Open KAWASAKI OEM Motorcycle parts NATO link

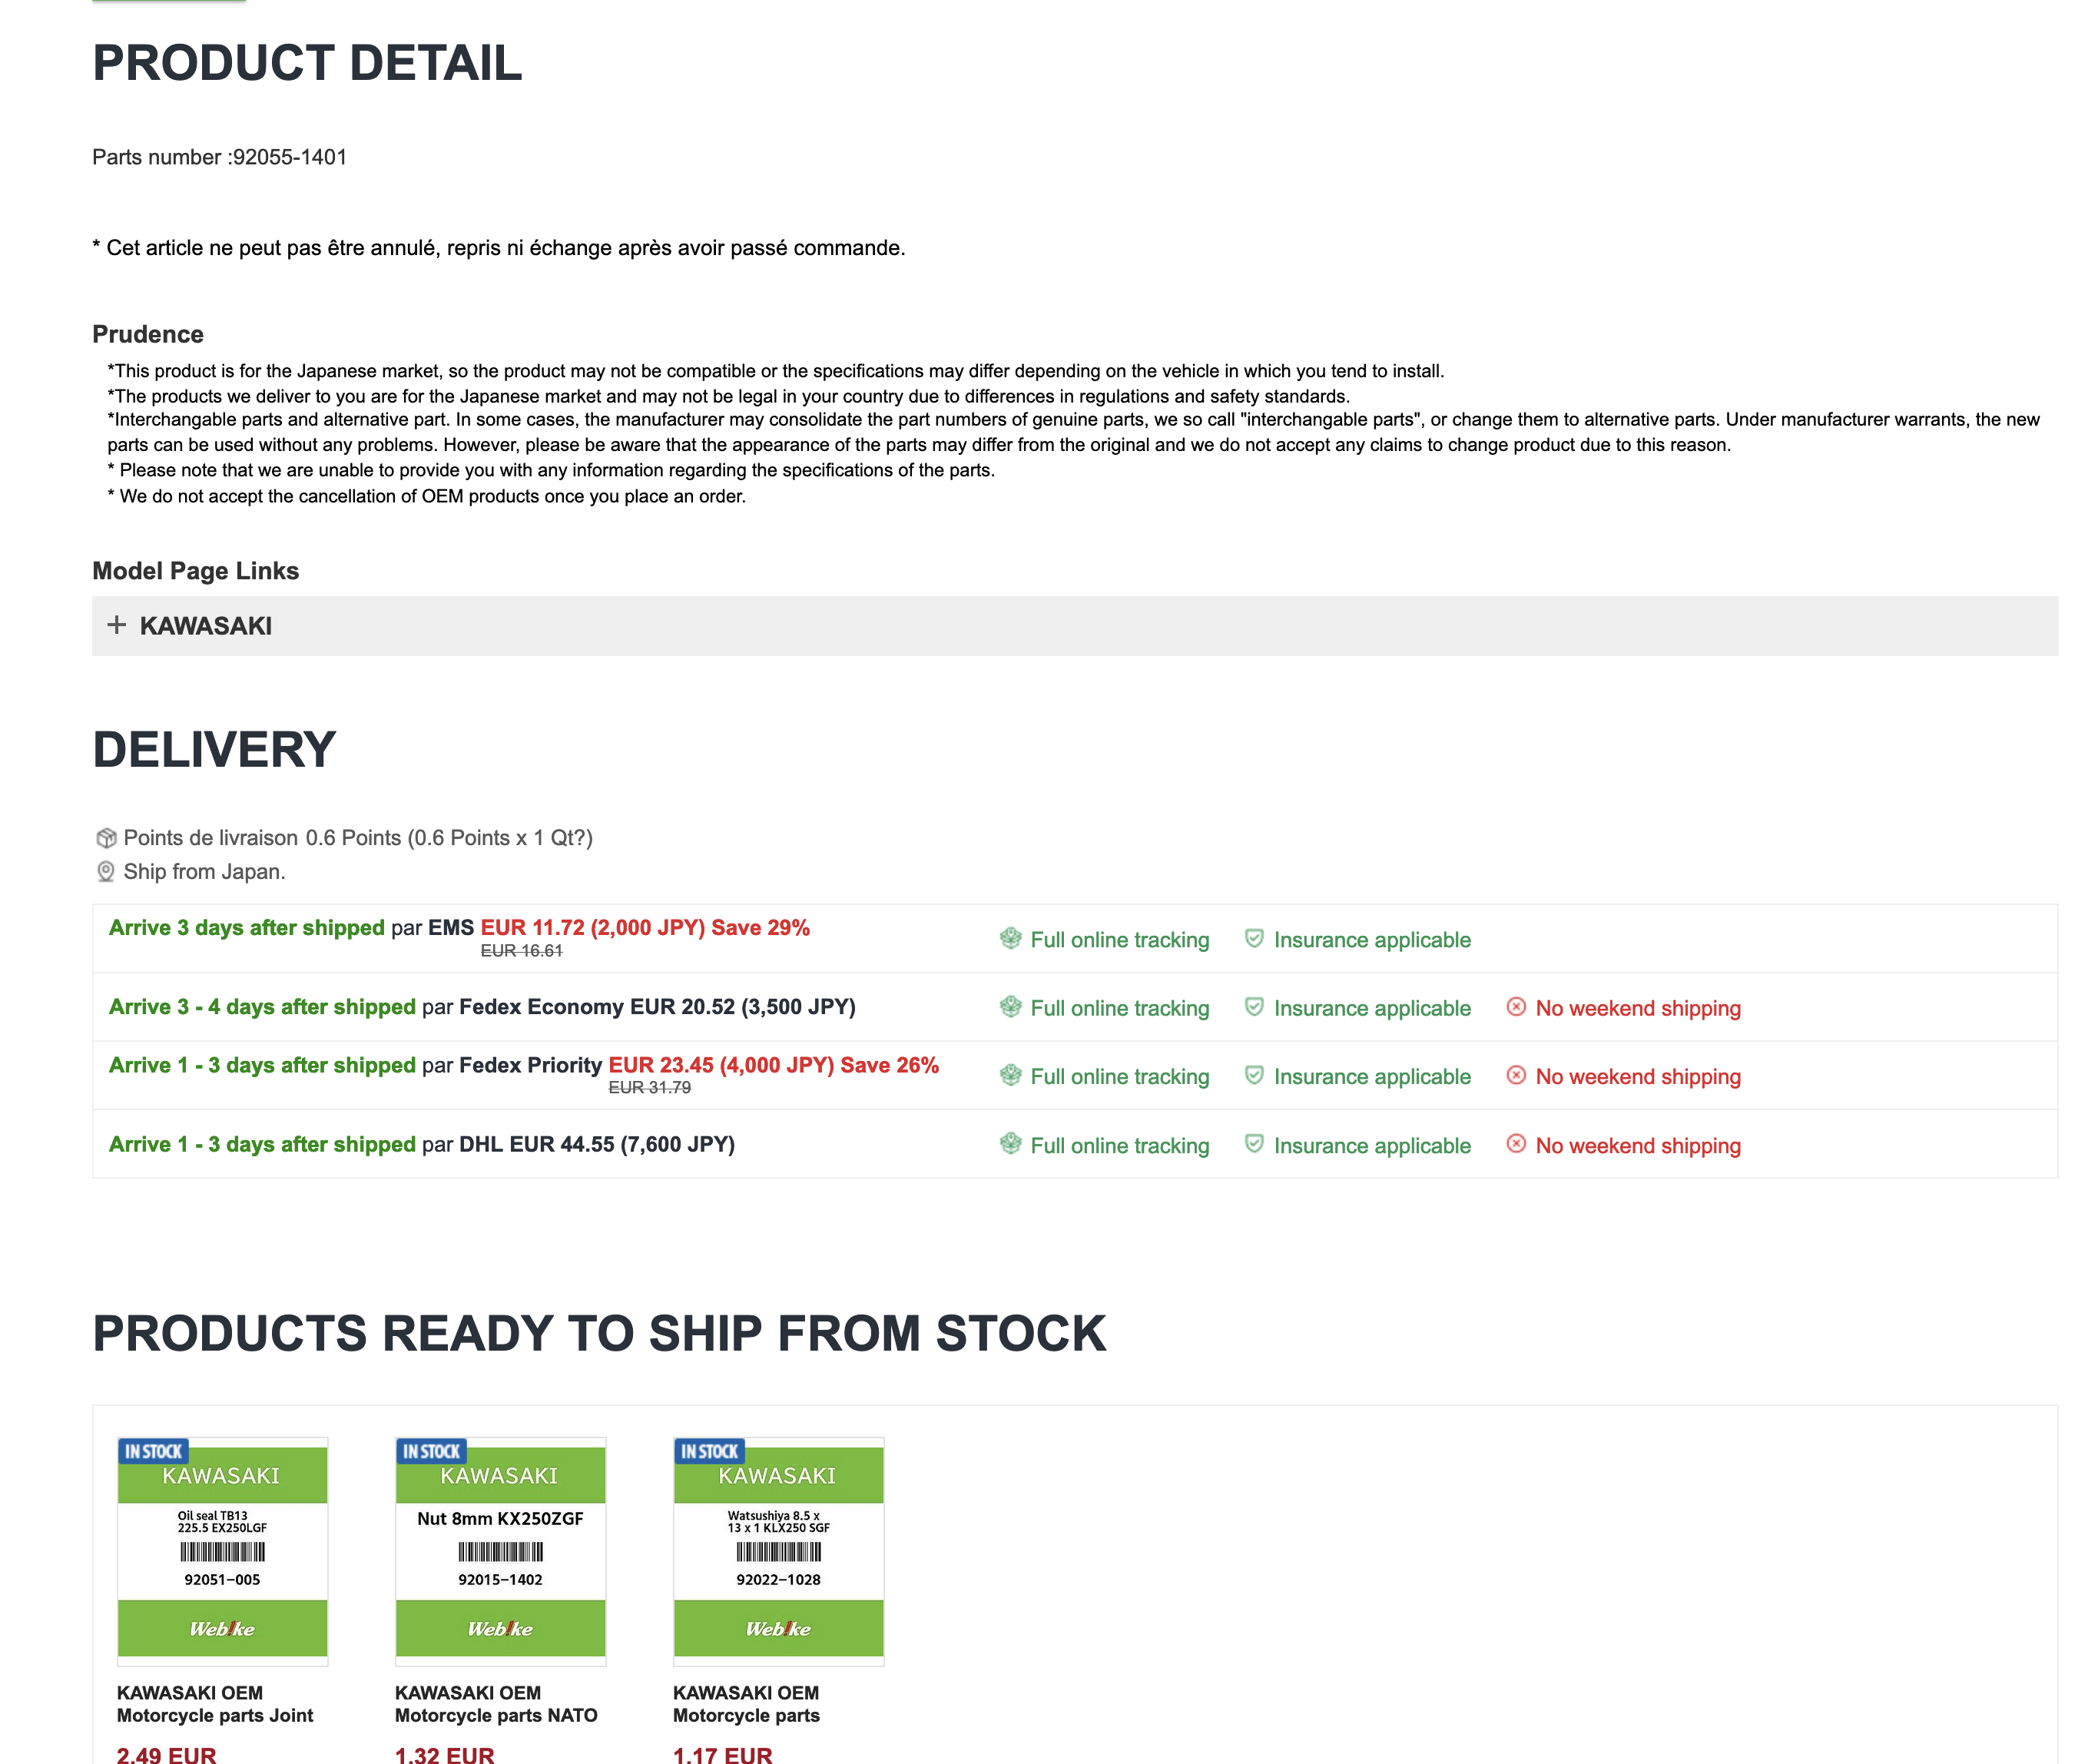(495, 1704)
